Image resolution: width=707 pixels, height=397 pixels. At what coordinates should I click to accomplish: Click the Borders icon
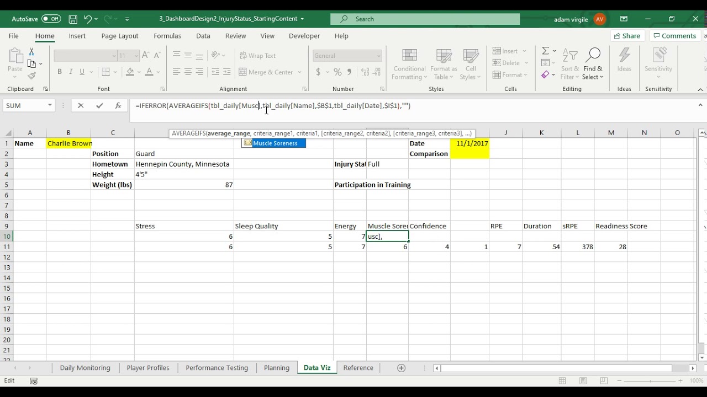pos(105,72)
